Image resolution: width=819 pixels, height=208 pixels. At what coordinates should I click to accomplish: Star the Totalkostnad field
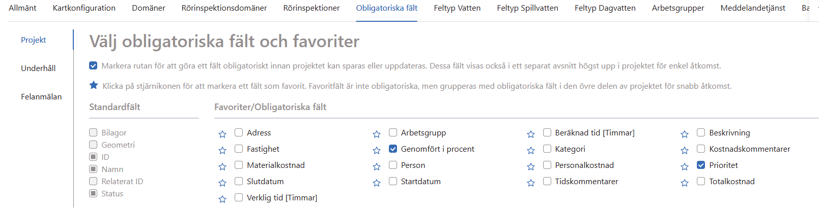685,183
